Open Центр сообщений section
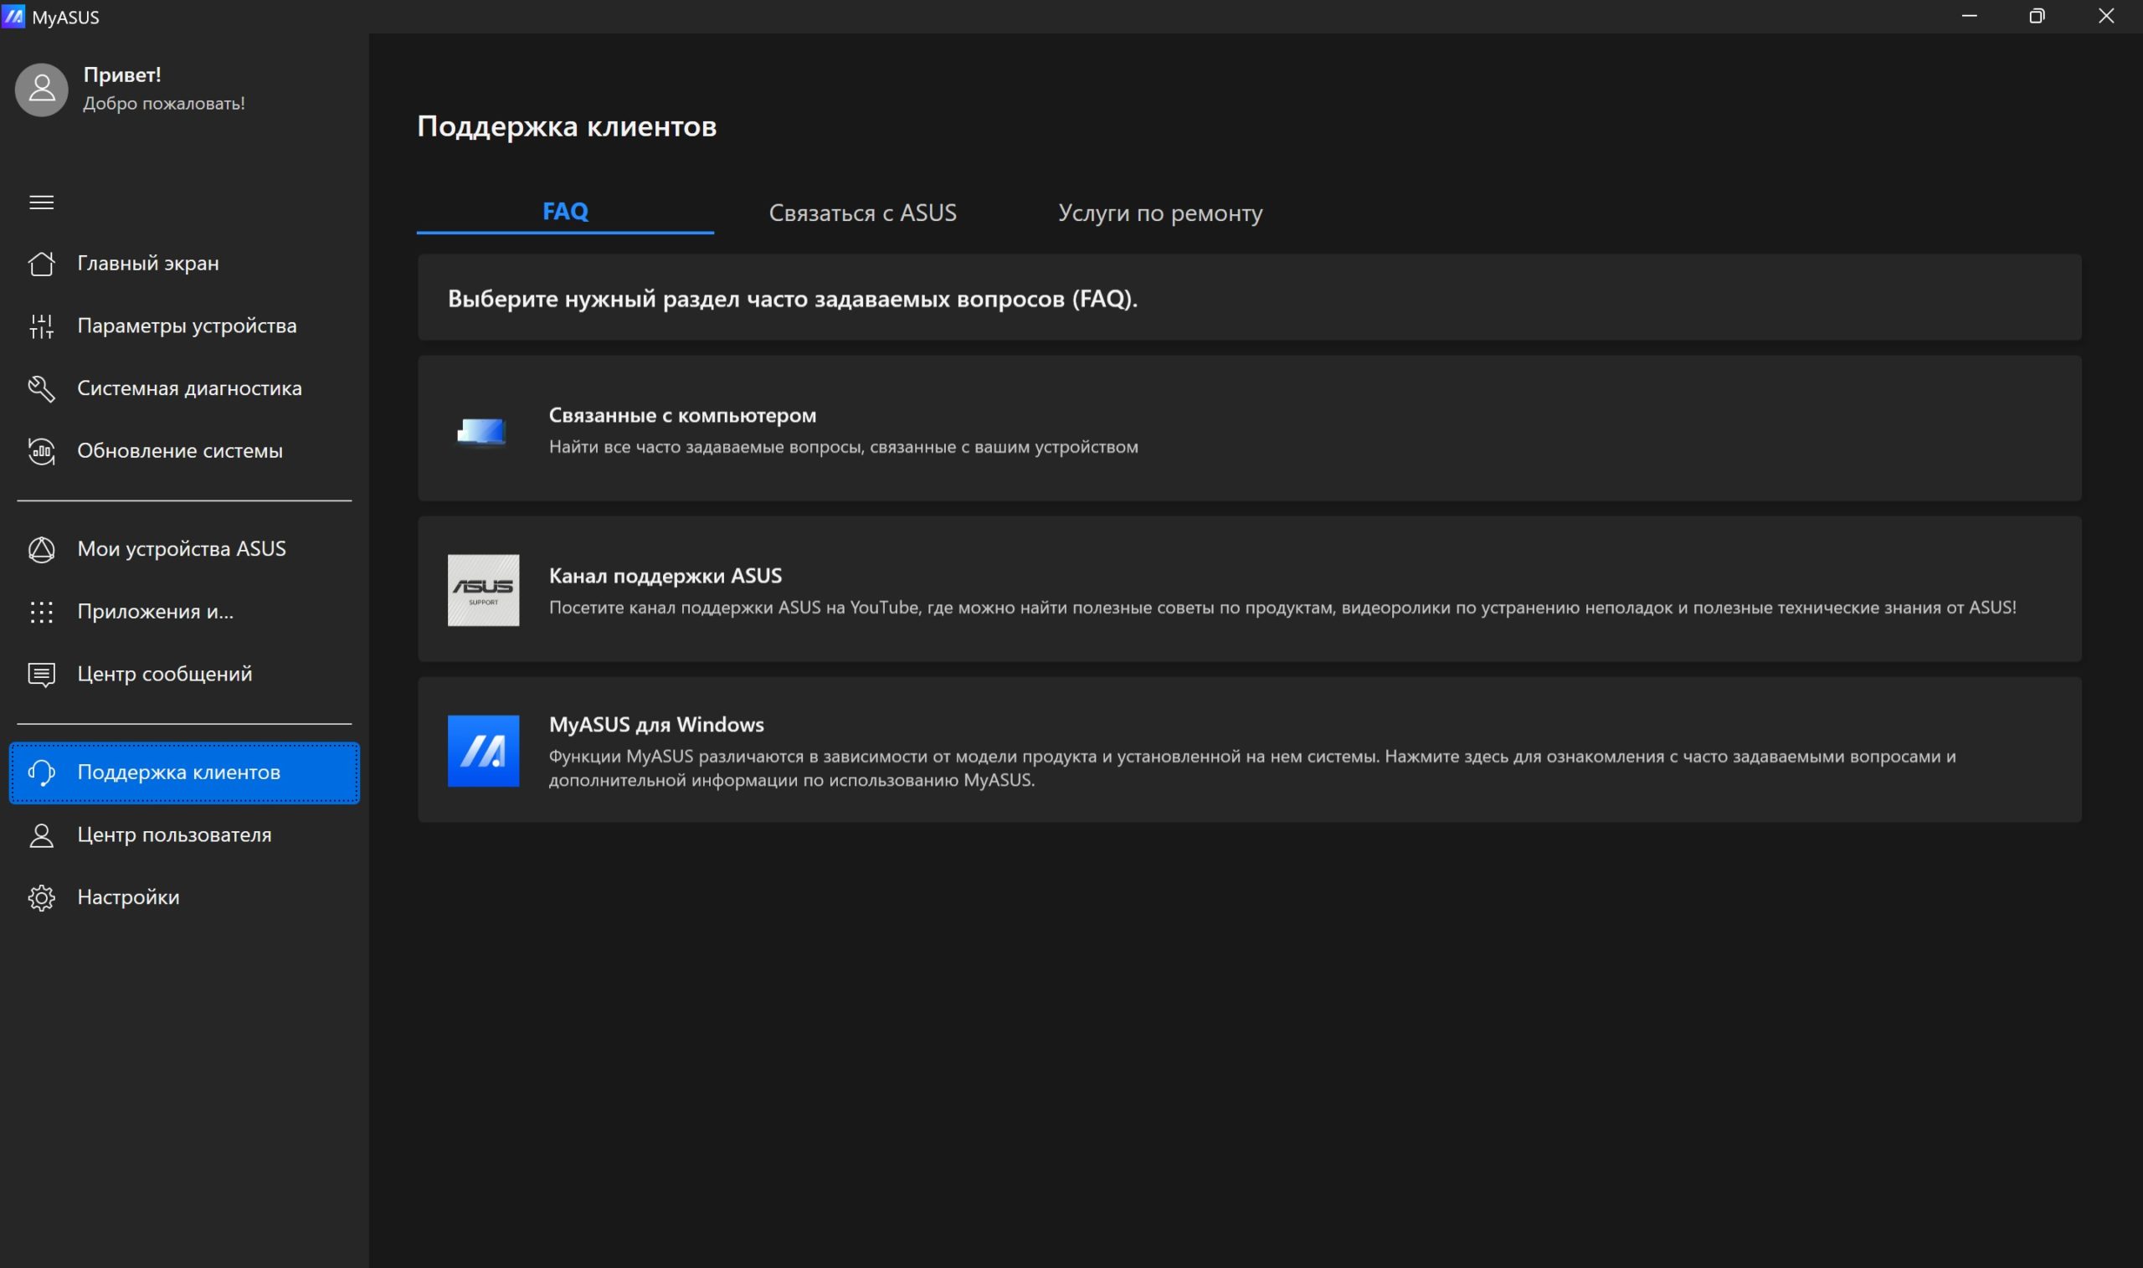 coord(183,674)
